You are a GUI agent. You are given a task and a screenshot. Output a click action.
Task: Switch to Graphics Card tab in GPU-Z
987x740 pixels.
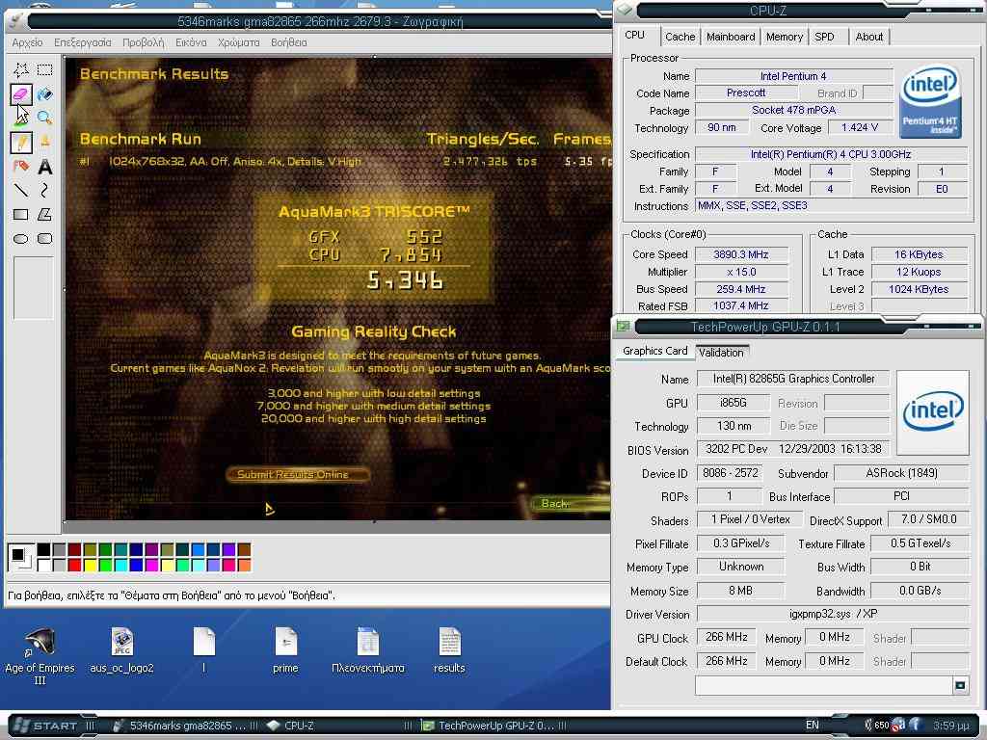(654, 351)
